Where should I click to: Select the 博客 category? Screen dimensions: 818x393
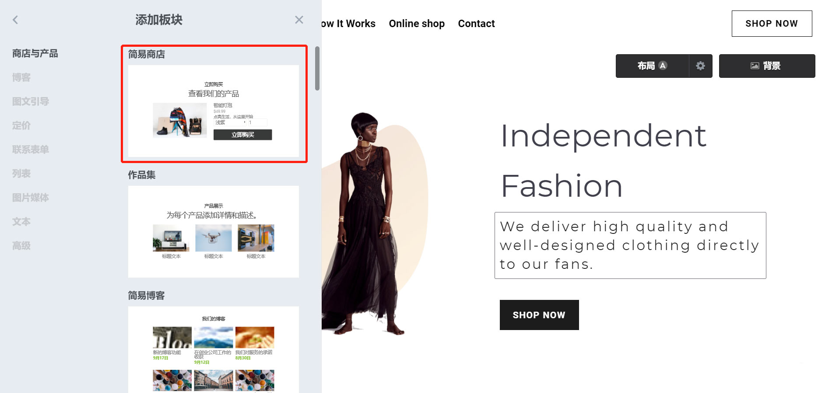(x=21, y=77)
